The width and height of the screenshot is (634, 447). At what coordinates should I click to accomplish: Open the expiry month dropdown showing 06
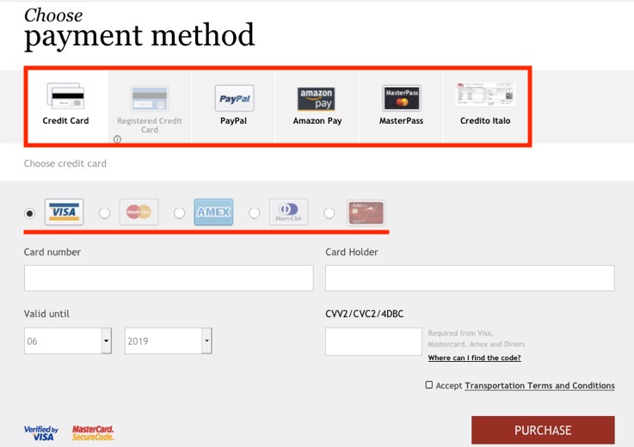click(x=68, y=340)
